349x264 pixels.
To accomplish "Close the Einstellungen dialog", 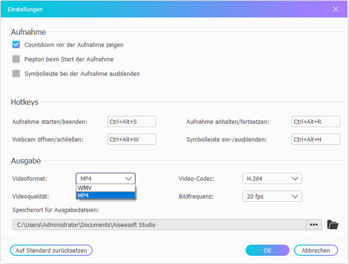I will 336,9.
